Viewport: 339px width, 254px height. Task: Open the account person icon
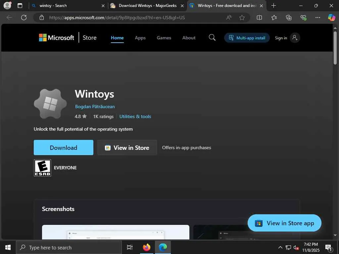(x=295, y=38)
